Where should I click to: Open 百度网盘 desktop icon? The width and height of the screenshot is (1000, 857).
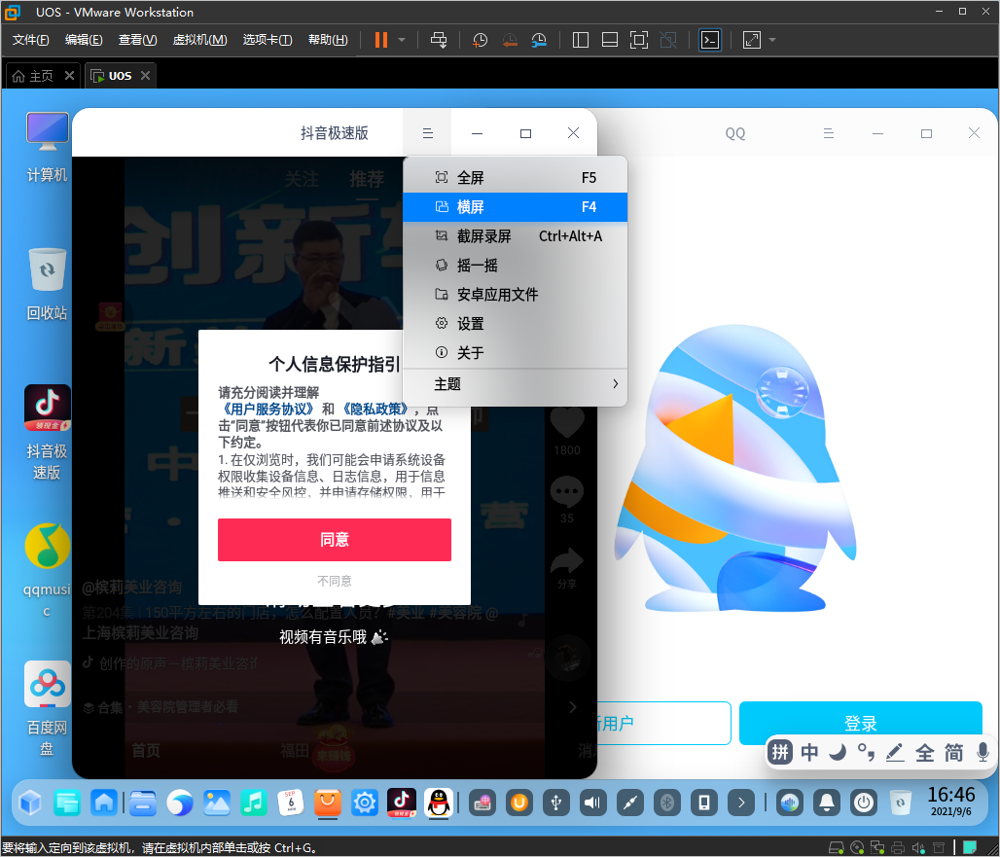click(x=48, y=709)
